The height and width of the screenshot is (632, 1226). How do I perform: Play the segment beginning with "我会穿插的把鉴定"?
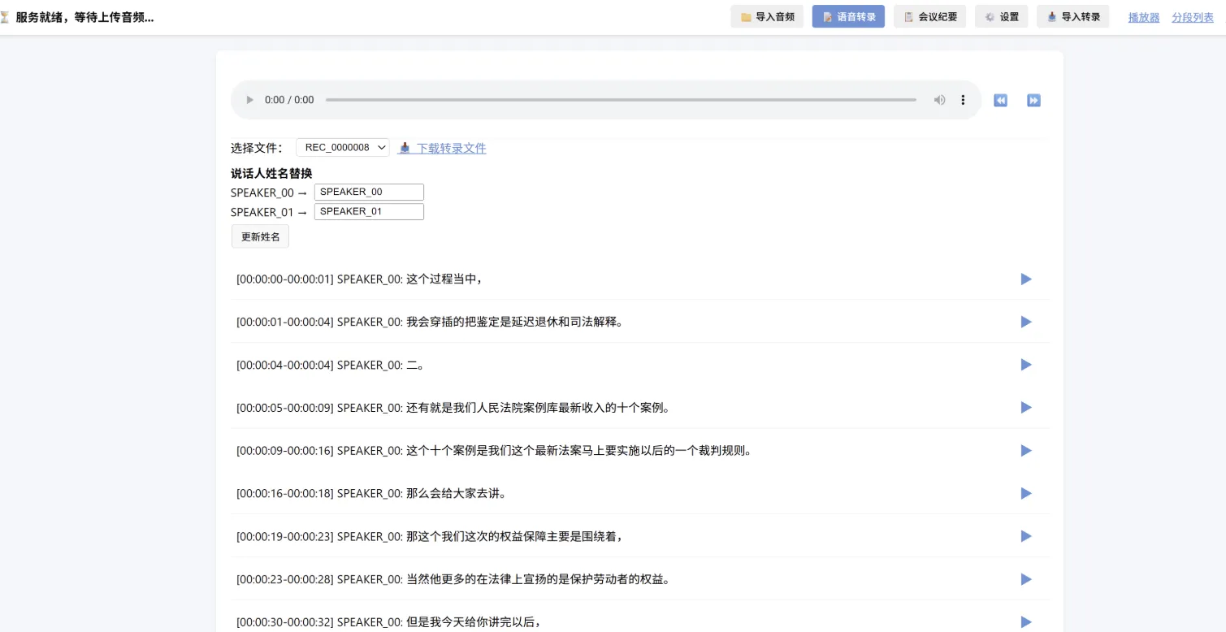(1026, 322)
